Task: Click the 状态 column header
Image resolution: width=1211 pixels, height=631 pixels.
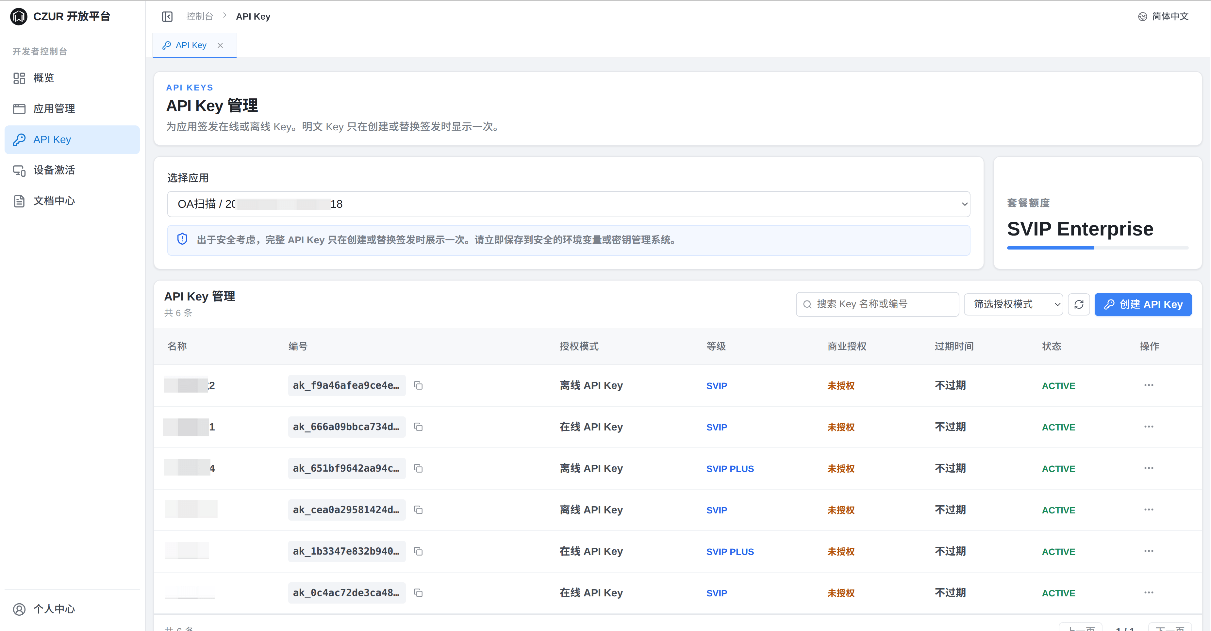Action: pyautogui.click(x=1051, y=346)
